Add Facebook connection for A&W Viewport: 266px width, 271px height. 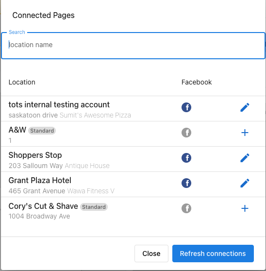click(245, 133)
